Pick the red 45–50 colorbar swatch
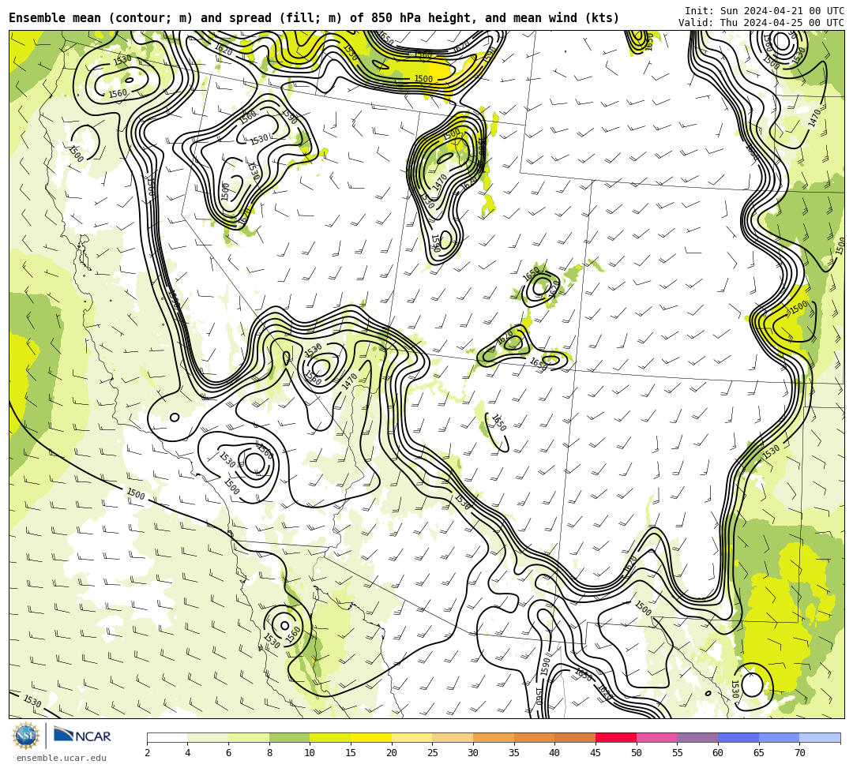This screenshot has height=768, width=853. (x=616, y=737)
